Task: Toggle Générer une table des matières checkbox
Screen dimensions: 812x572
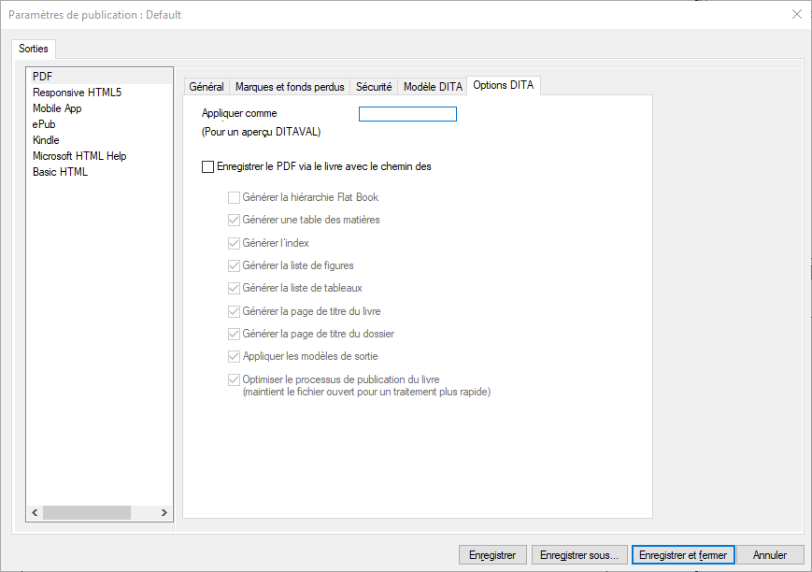Action: click(x=234, y=221)
